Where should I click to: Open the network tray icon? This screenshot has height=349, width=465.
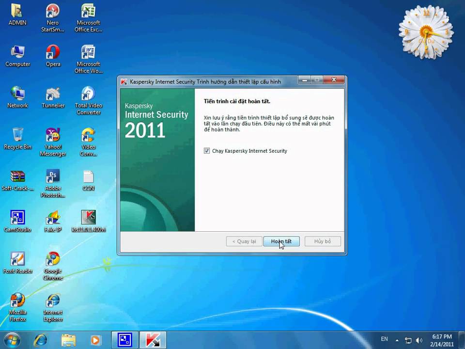point(408,340)
